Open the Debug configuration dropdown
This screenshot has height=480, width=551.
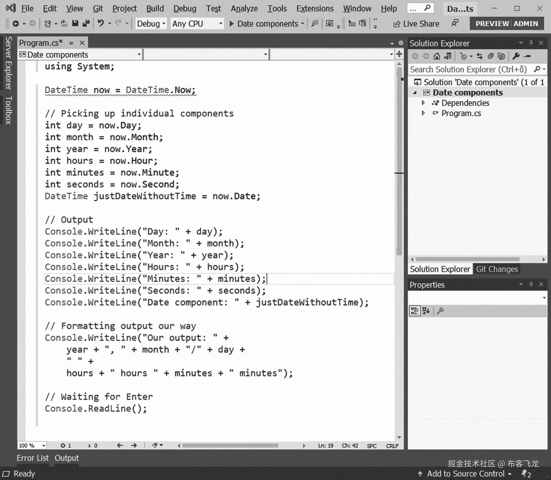coord(151,24)
